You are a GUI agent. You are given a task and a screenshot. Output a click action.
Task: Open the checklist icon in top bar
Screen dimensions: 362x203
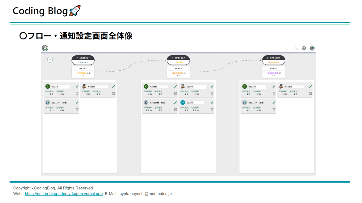(296, 48)
